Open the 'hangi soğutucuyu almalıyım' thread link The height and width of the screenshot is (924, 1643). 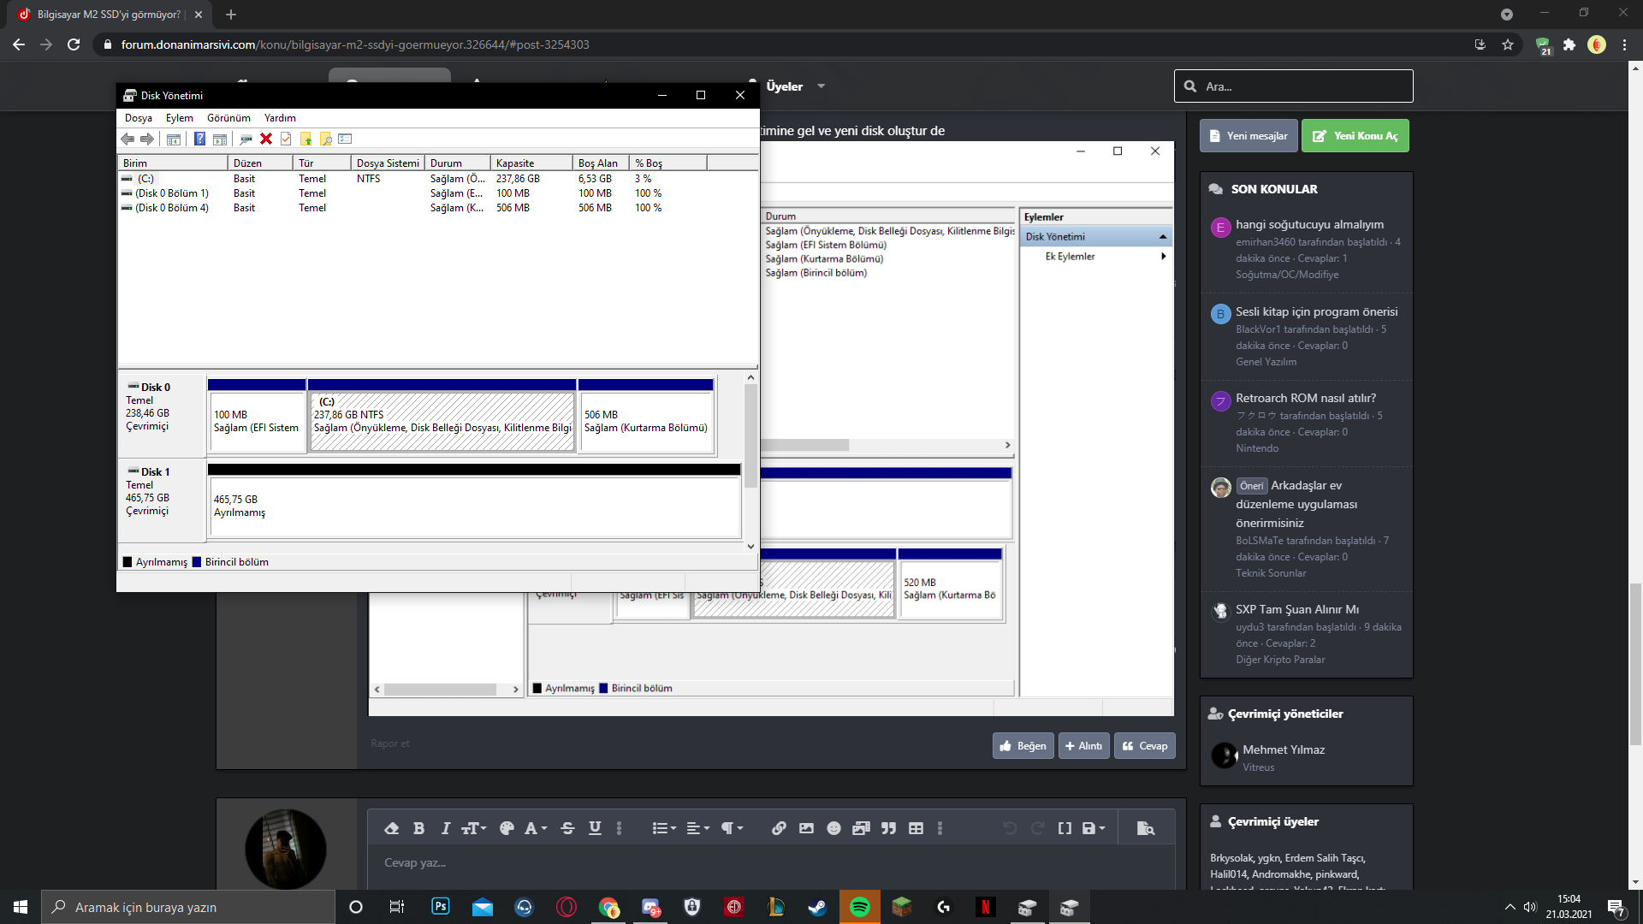click(x=1309, y=224)
